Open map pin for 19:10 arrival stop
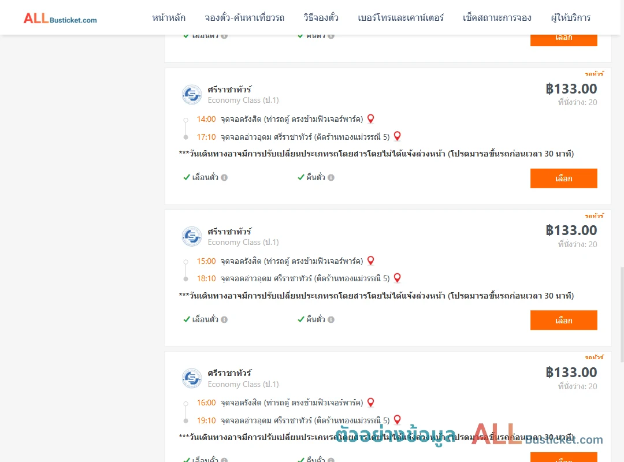This screenshot has width=624, height=462. (x=397, y=419)
